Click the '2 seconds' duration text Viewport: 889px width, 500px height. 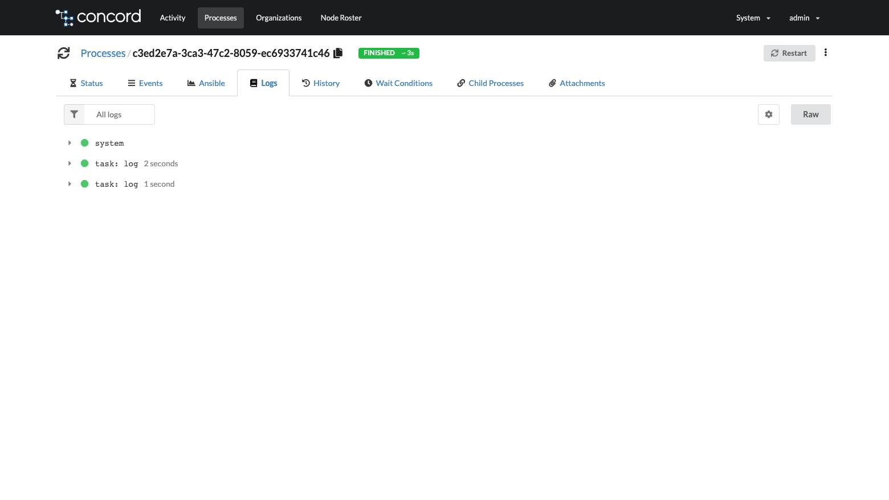pyautogui.click(x=161, y=163)
